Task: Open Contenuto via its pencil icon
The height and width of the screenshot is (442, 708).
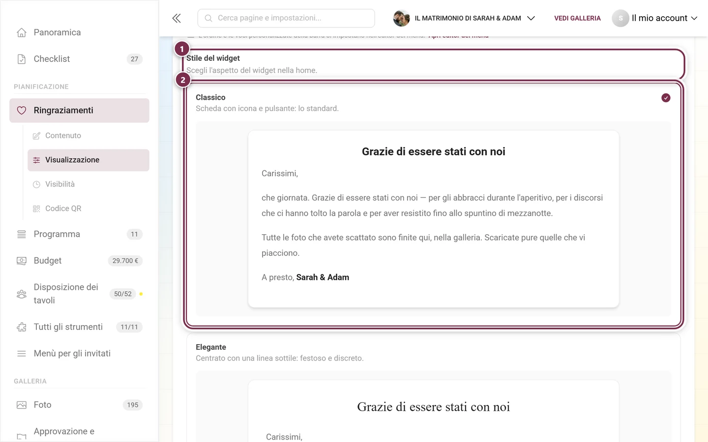Action: [x=36, y=136]
